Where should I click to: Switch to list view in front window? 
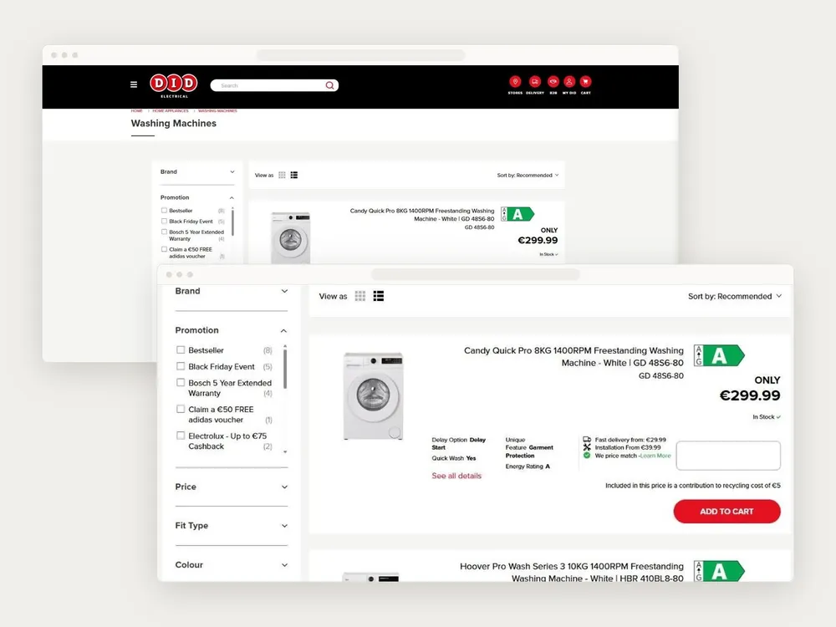coord(379,296)
